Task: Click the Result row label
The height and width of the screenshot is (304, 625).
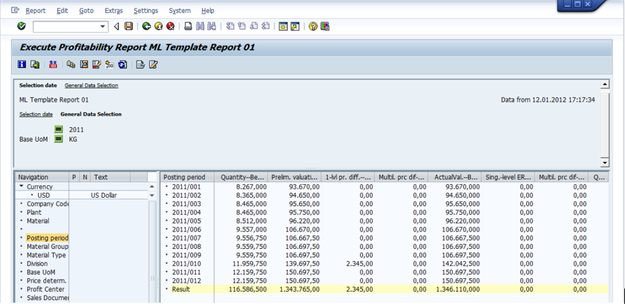Action: click(181, 289)
